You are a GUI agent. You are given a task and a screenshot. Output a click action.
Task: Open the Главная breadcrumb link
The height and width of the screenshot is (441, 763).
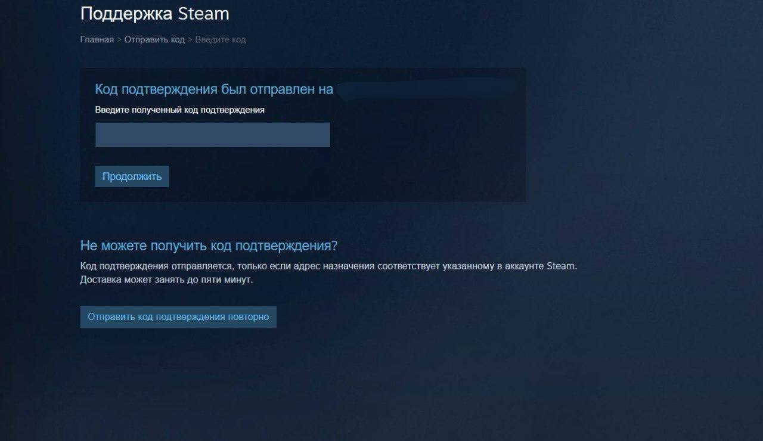97,39
